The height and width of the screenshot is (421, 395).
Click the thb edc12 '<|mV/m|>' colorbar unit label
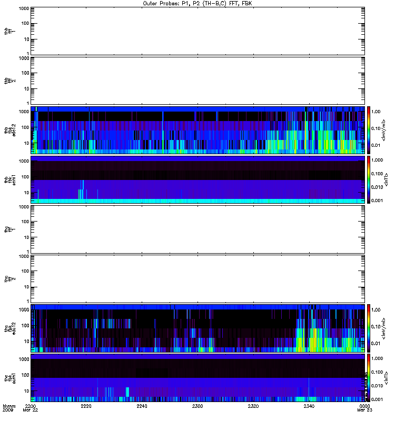click(x=383, y=130)
